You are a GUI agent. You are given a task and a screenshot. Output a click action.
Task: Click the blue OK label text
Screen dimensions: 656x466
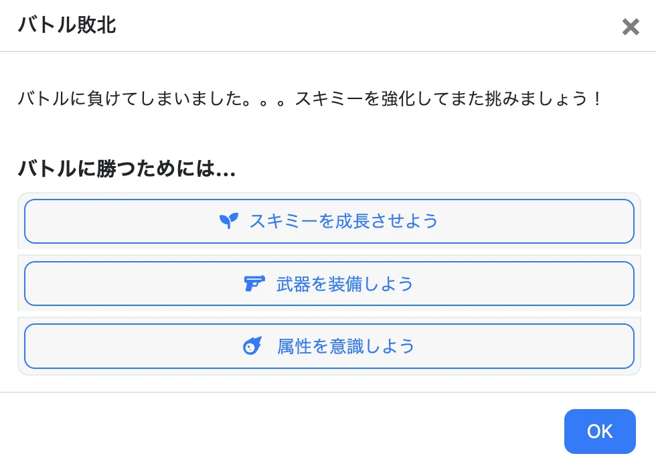coord(600,431)
